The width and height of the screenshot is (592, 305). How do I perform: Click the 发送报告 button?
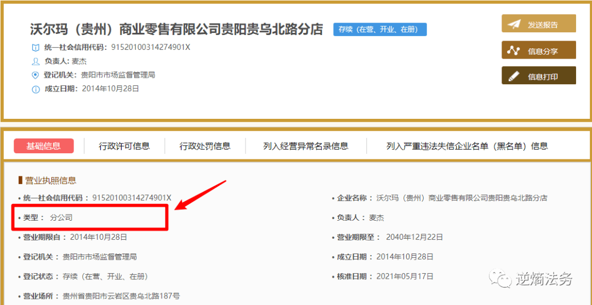[539, 24]
